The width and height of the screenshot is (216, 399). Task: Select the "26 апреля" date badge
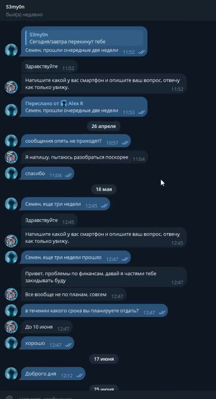click(104, 126)
